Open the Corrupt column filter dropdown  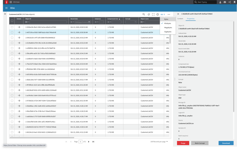(x=131, y=22)
